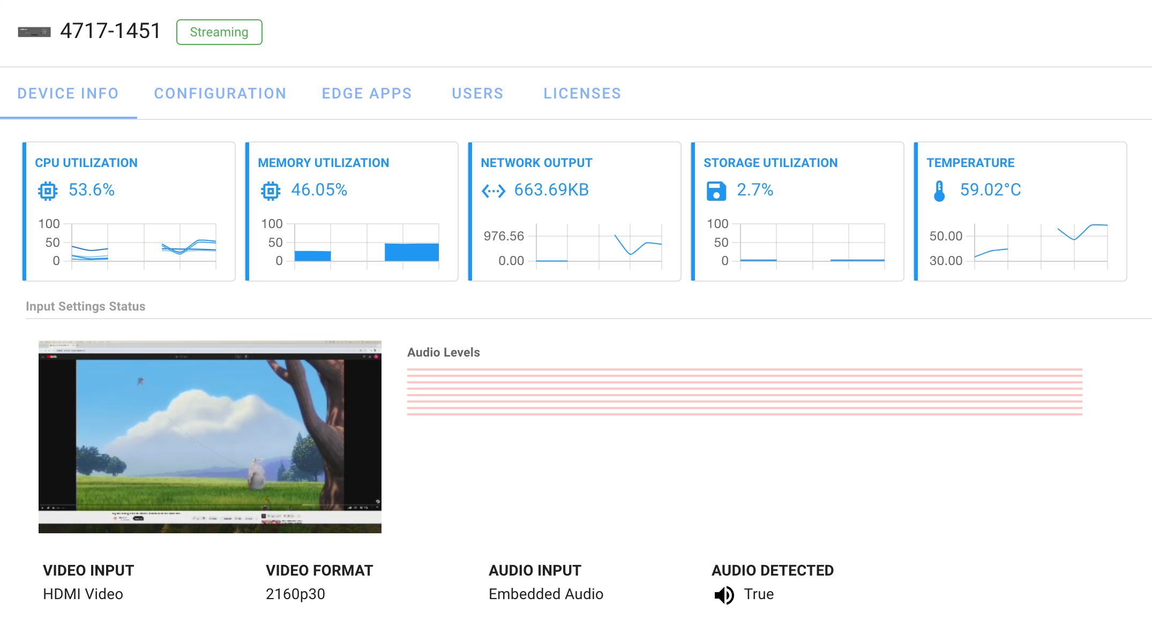Click the speaker icon next to True
Screen dimensions: 1152x620
(x=724, y=595)
